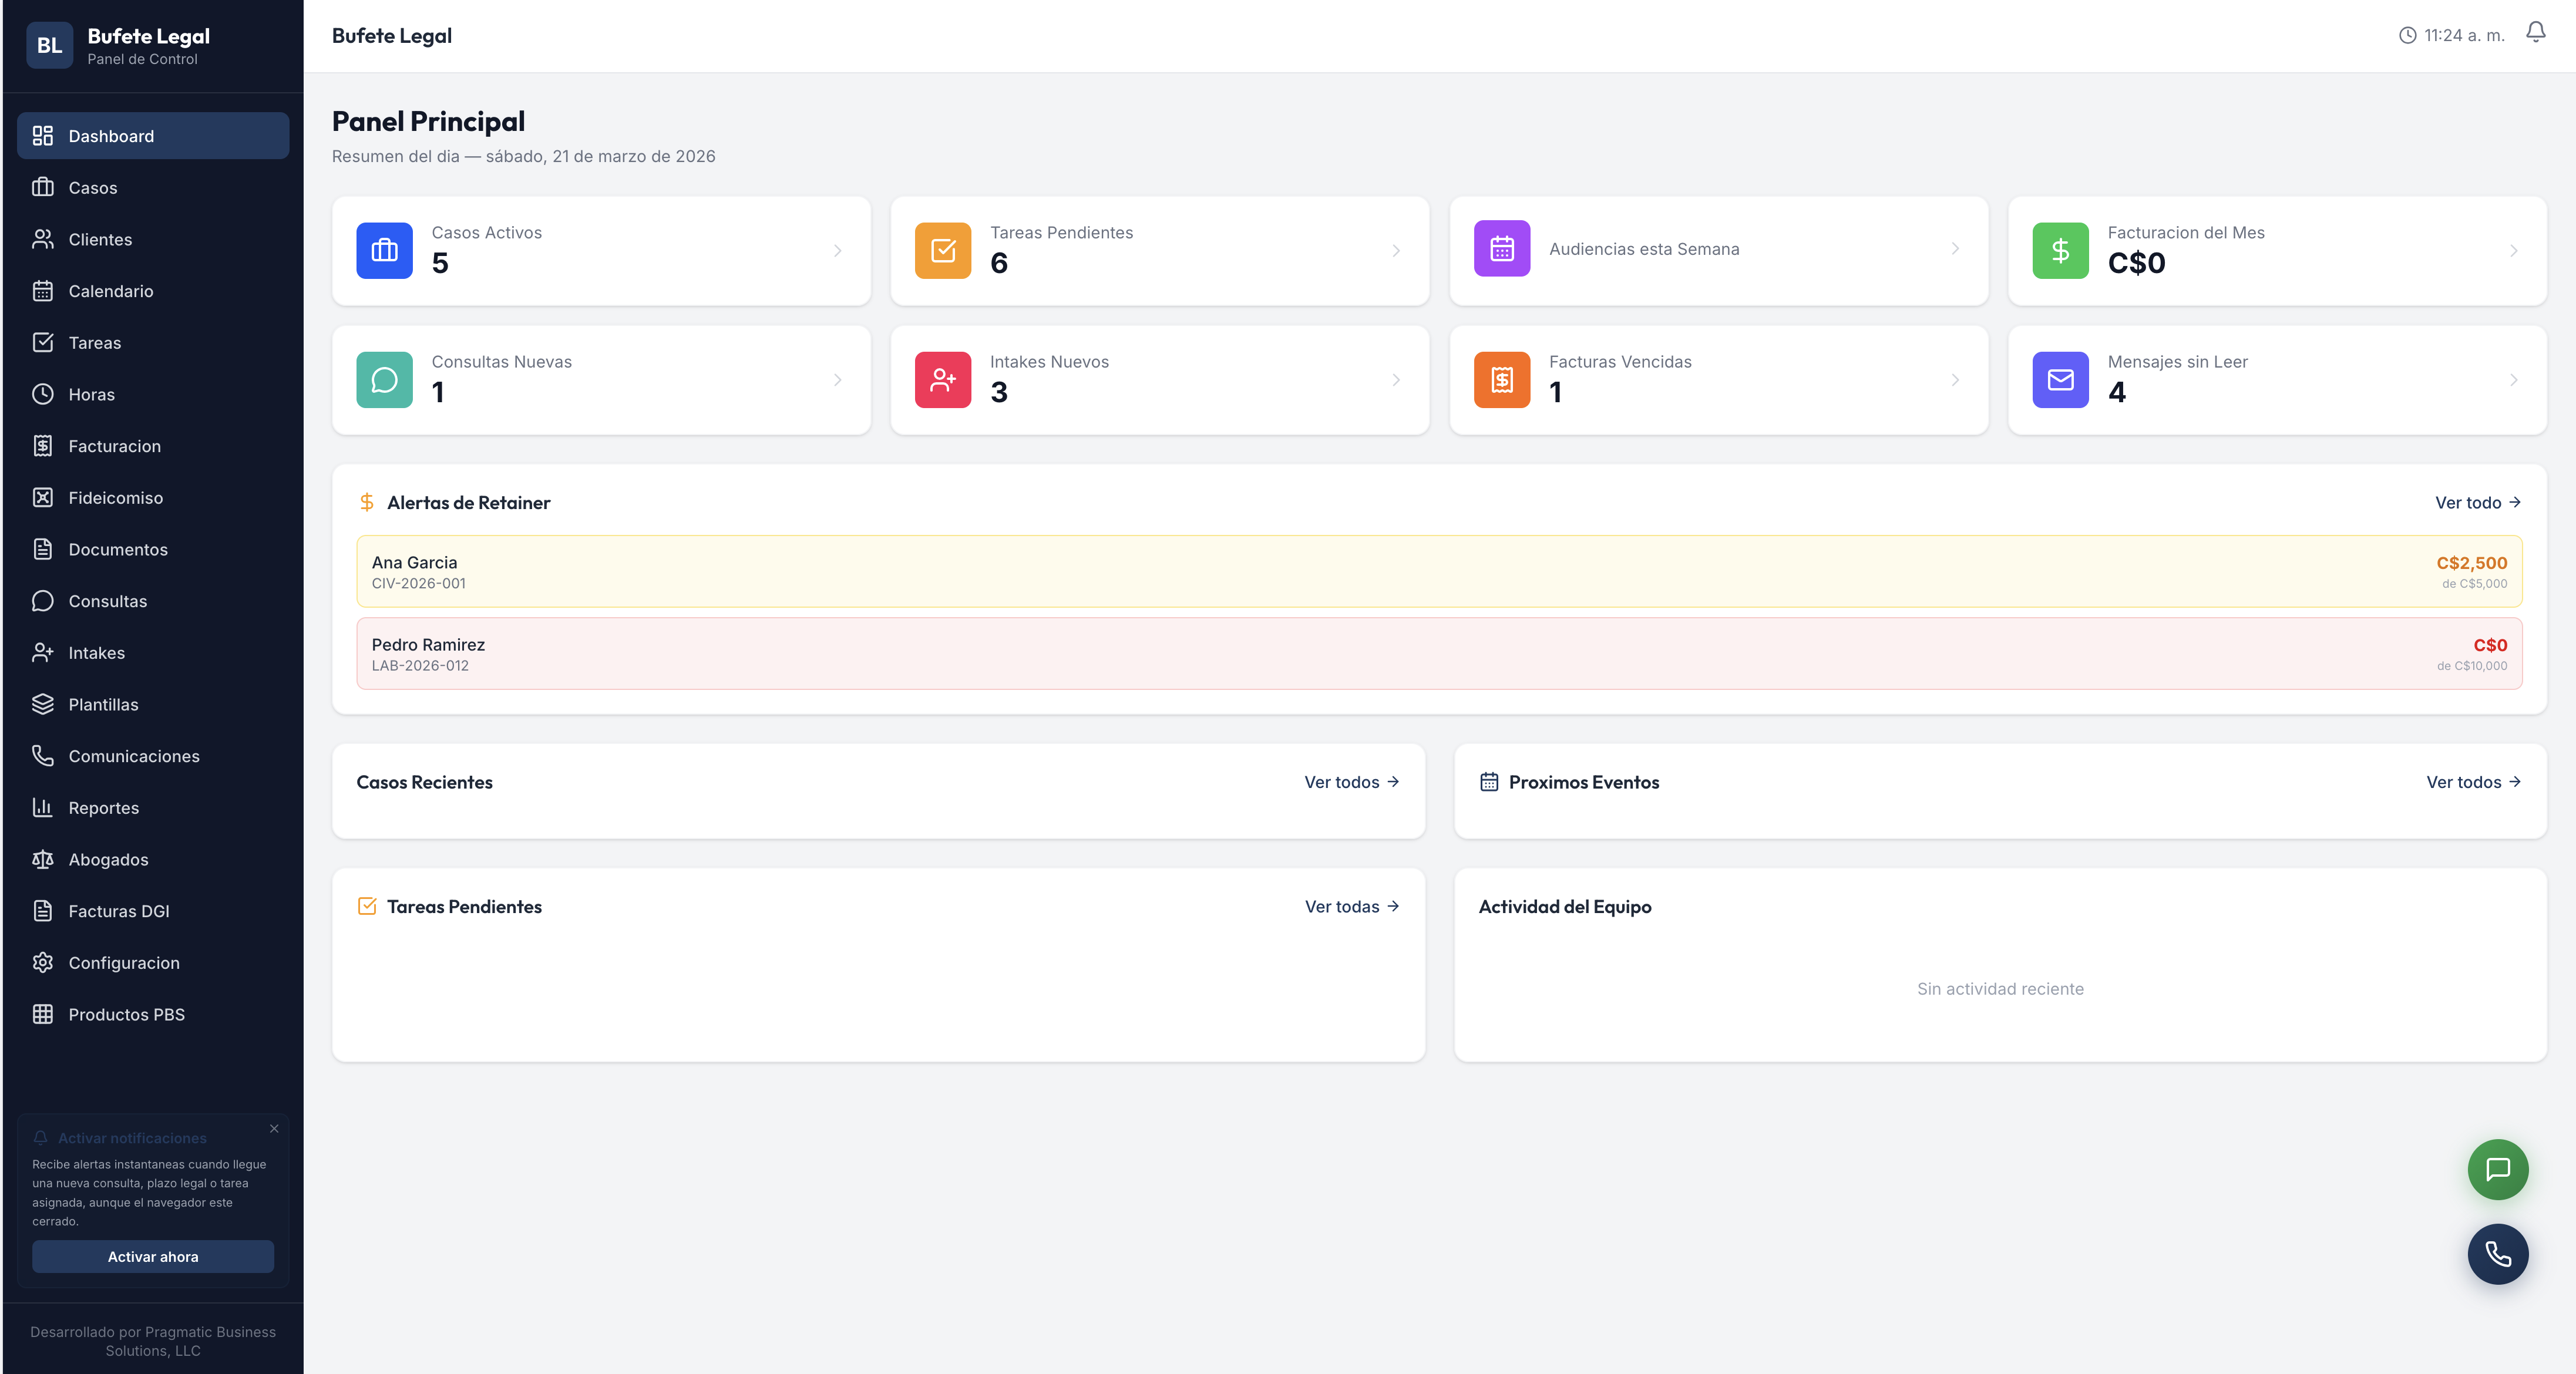Expand the Tareas Pendientes card chevron

[x=1396, y=251]
